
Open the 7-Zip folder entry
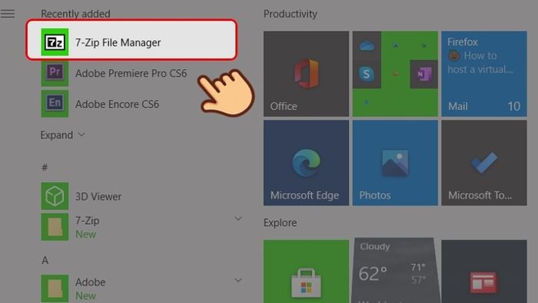pos(141,227)
